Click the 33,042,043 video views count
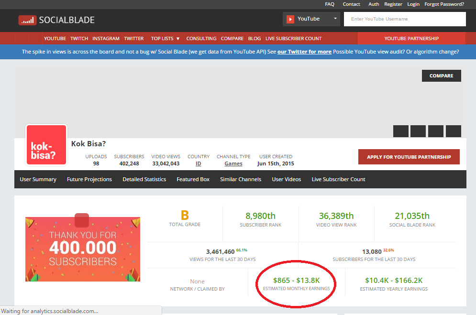476x315 pixels. 166,163
